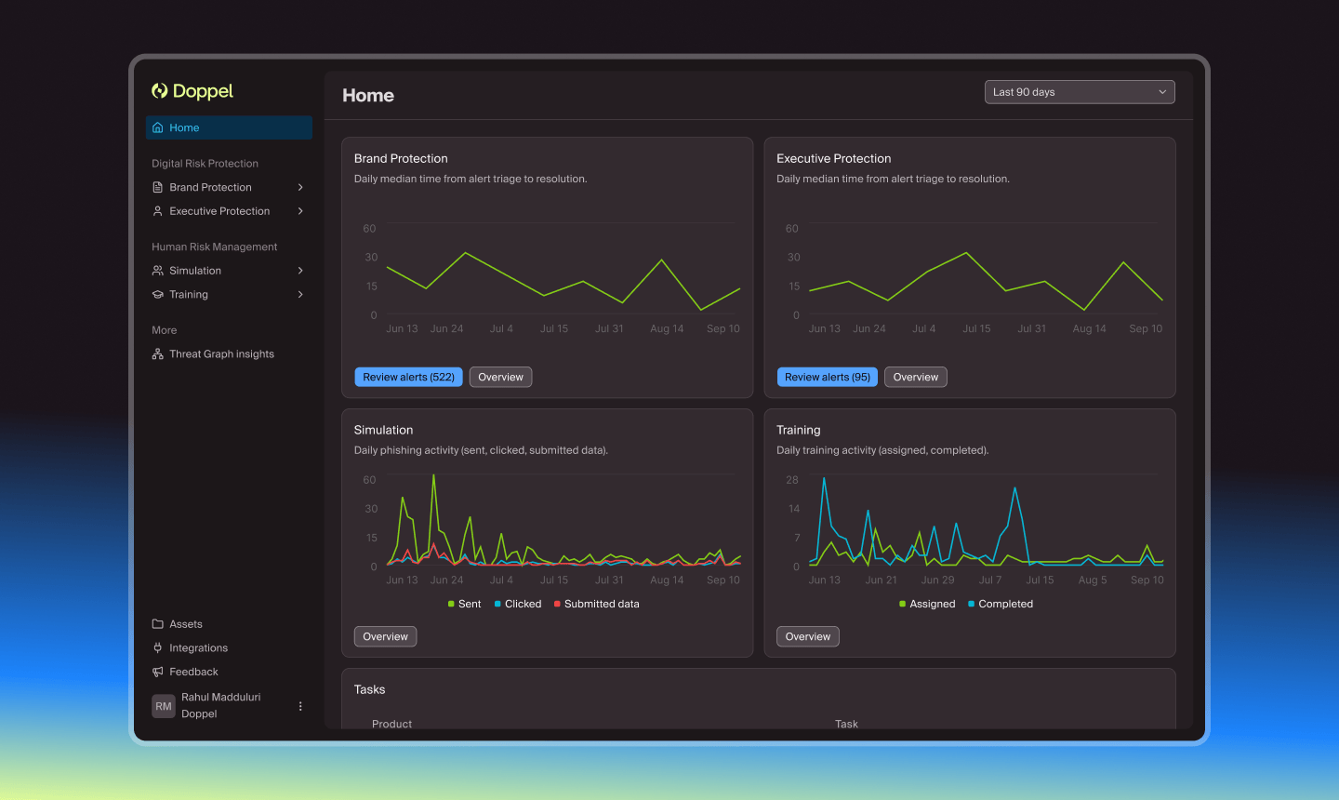The width and height of the screenshot is (1339, 800).
Task: Click the Brand Protection document icon
Action: pyautogui.click(x=158, y=187)
